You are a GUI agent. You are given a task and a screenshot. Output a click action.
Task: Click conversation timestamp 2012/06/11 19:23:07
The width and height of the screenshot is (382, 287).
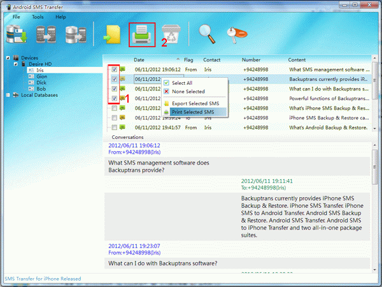click(134, 246)
